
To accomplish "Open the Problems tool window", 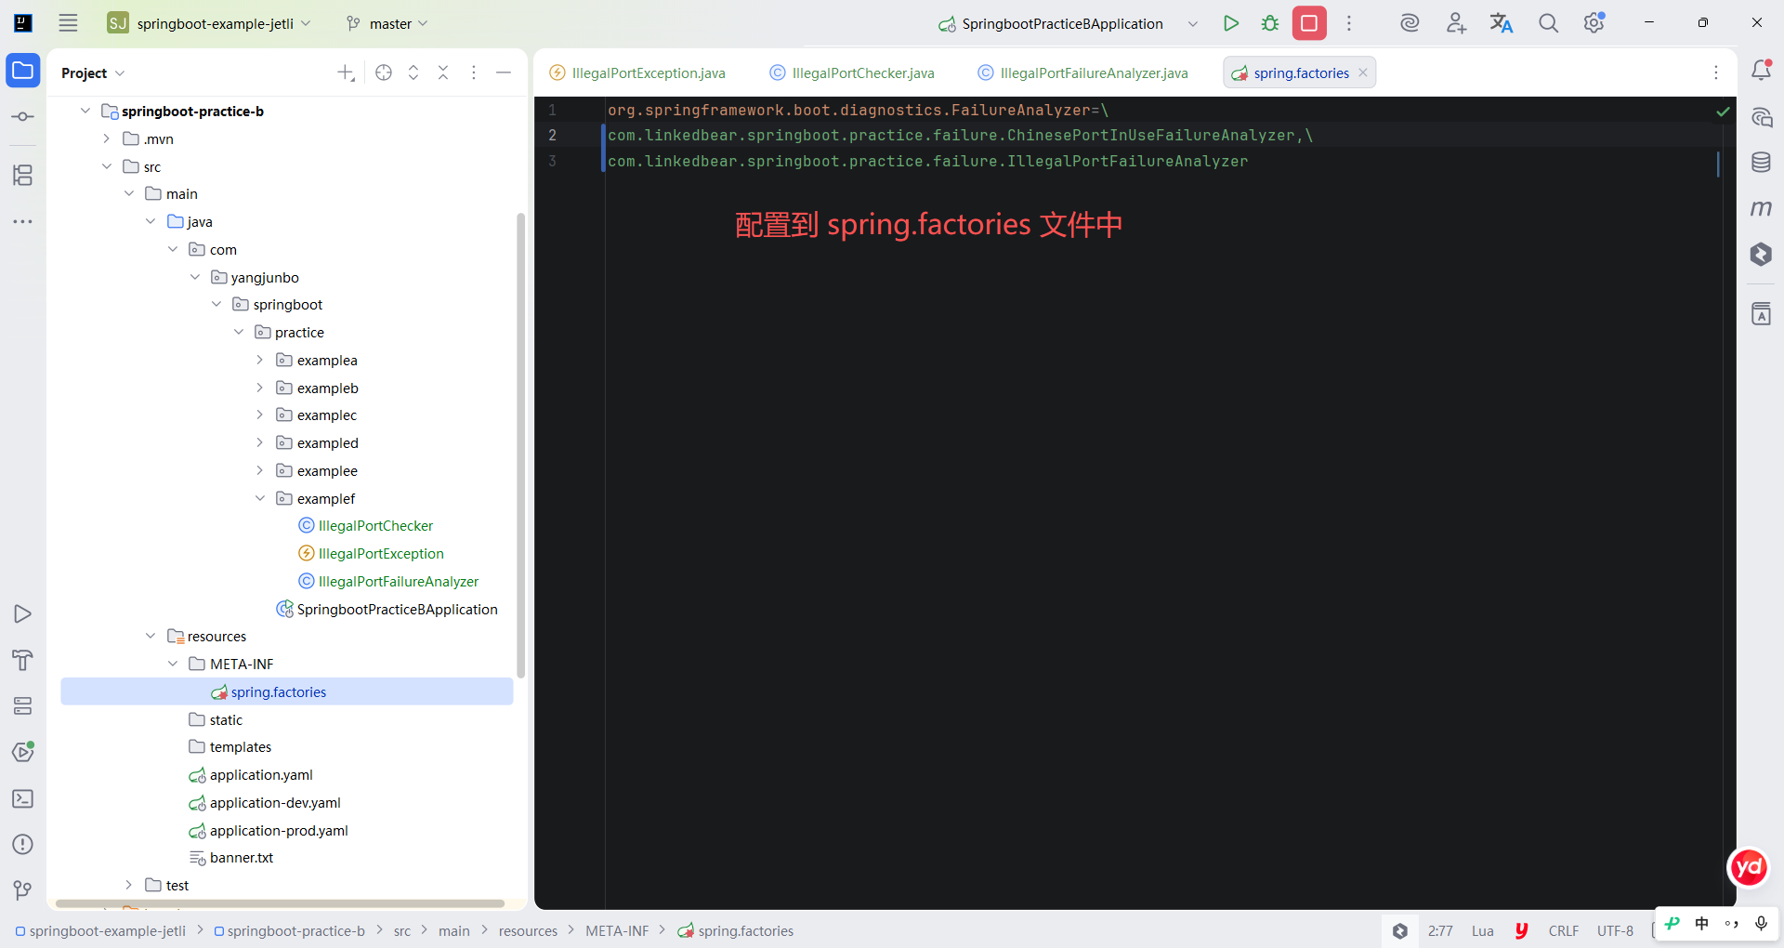I will pyautogui.click(x=23, y=844).
